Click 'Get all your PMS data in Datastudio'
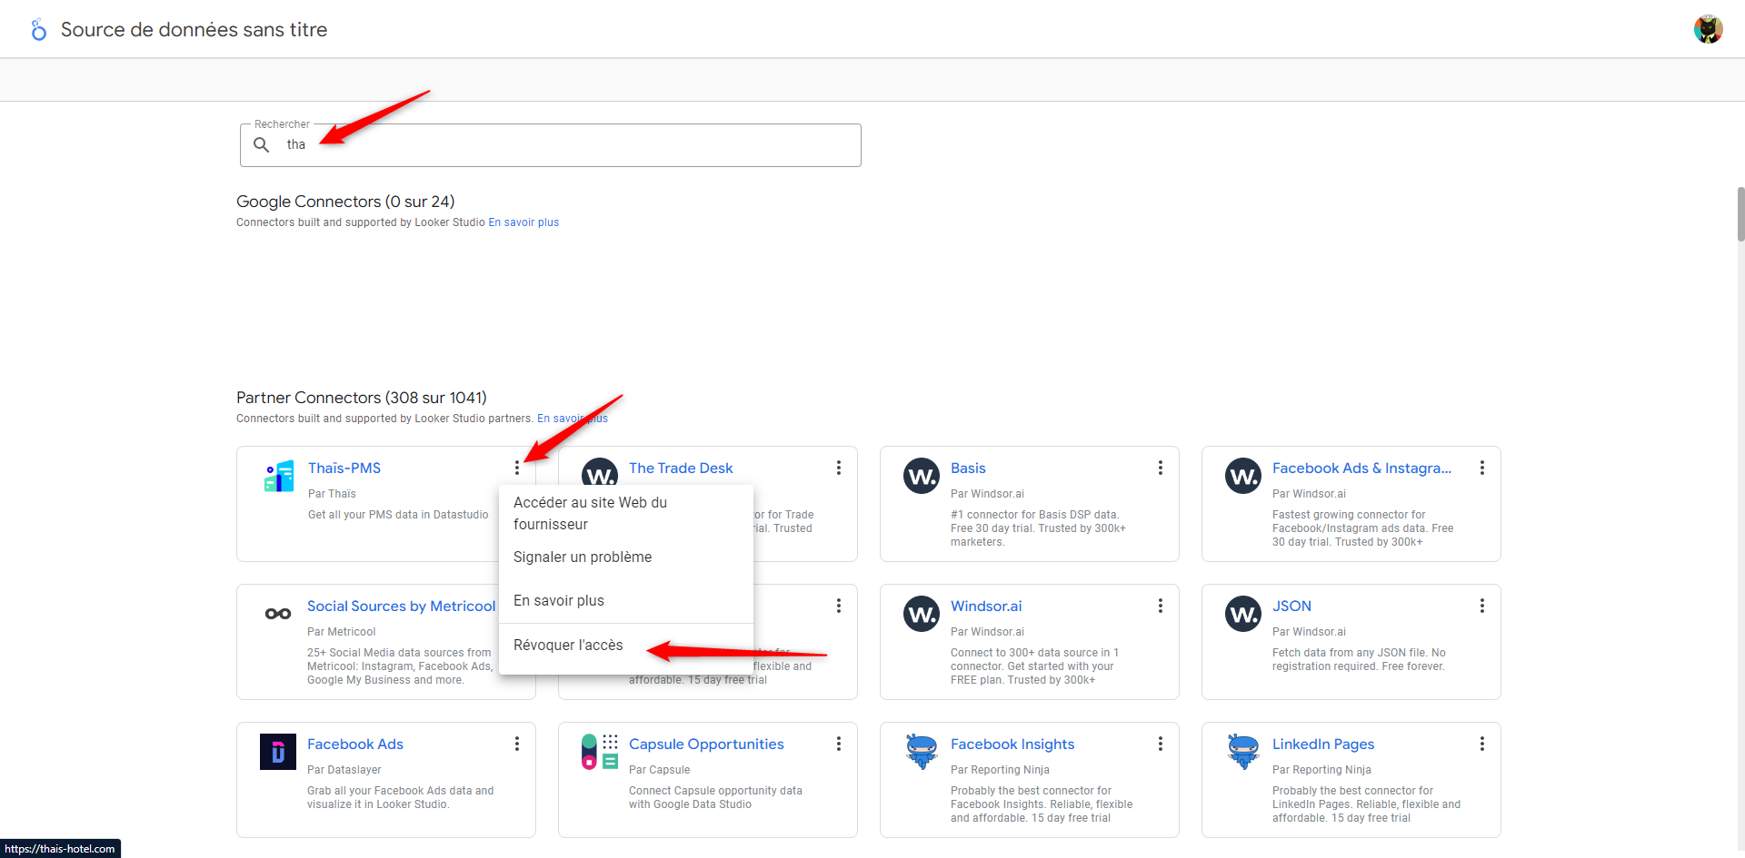 tap(398, 515)
